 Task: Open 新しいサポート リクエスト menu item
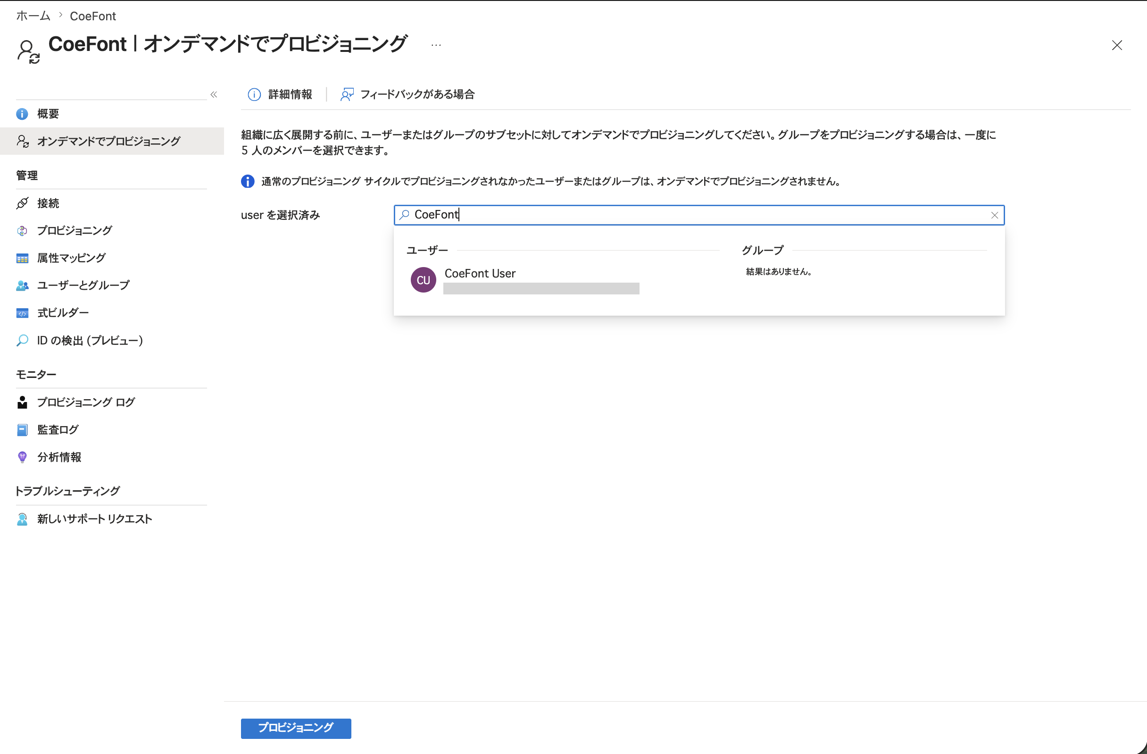tap(112, 519)
